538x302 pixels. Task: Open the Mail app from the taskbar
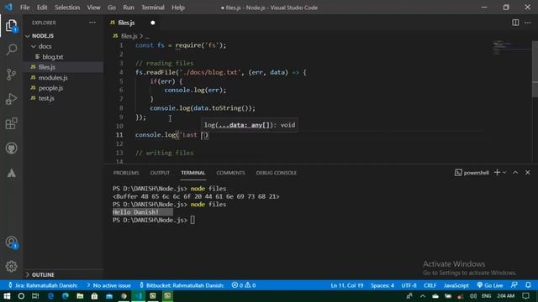coord(109,296)
